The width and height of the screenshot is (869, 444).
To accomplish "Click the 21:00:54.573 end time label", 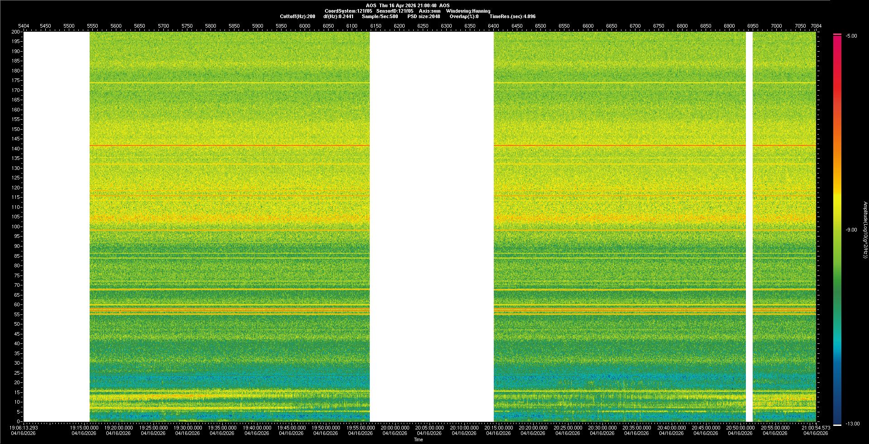I will [816, 427].
